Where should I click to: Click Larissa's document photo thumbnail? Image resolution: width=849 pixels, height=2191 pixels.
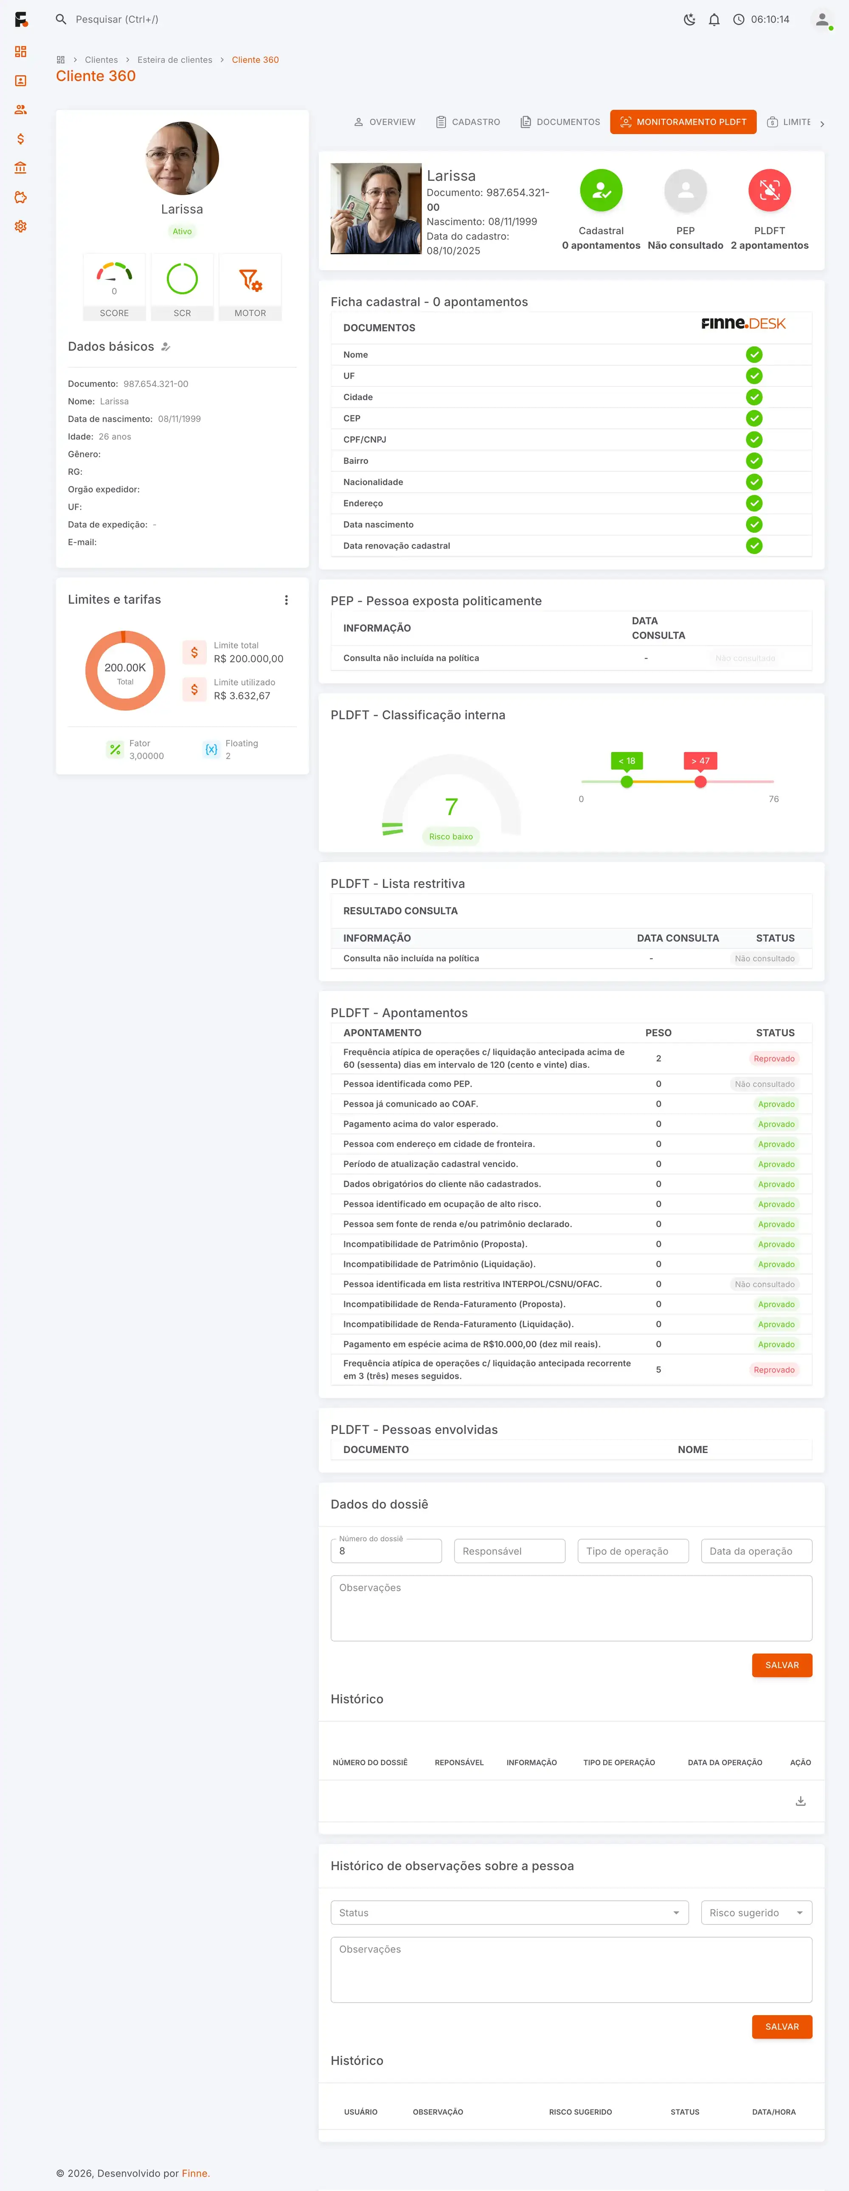point(376,208)
